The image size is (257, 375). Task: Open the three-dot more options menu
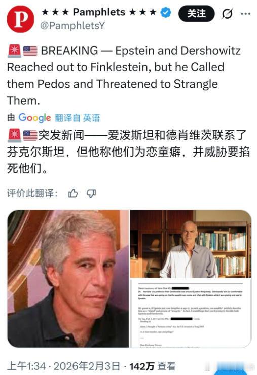click(x=245, y=14)
